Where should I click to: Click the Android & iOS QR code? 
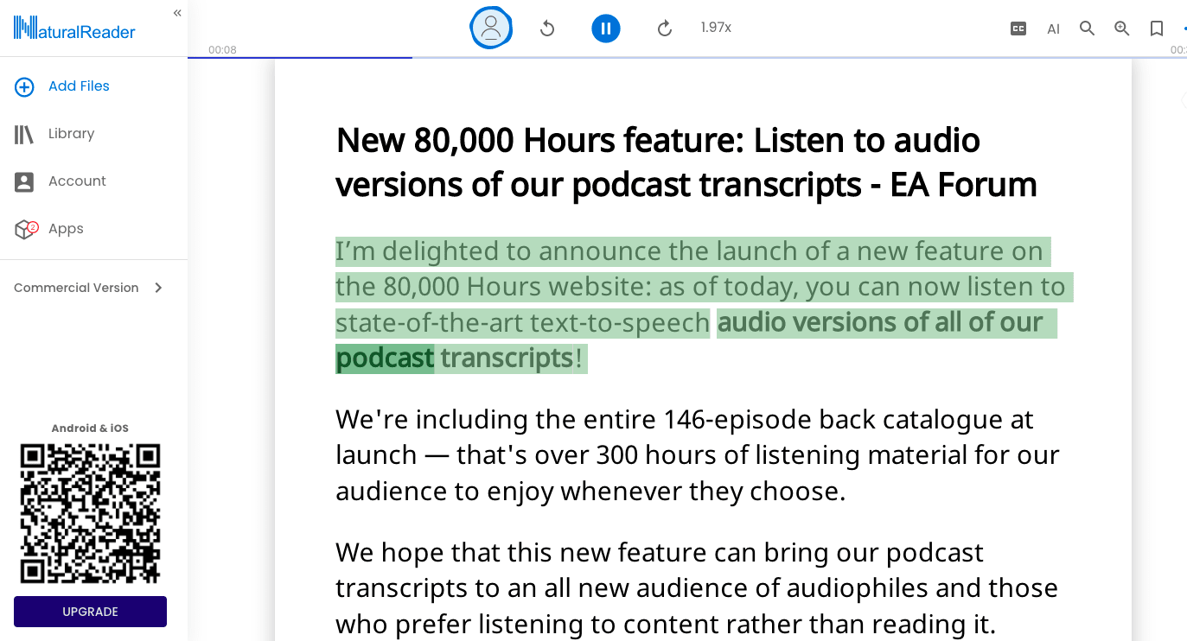(90, 514)
